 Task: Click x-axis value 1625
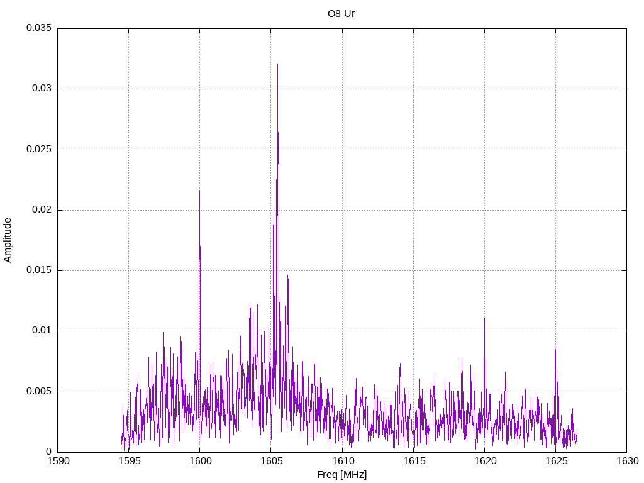556,461
